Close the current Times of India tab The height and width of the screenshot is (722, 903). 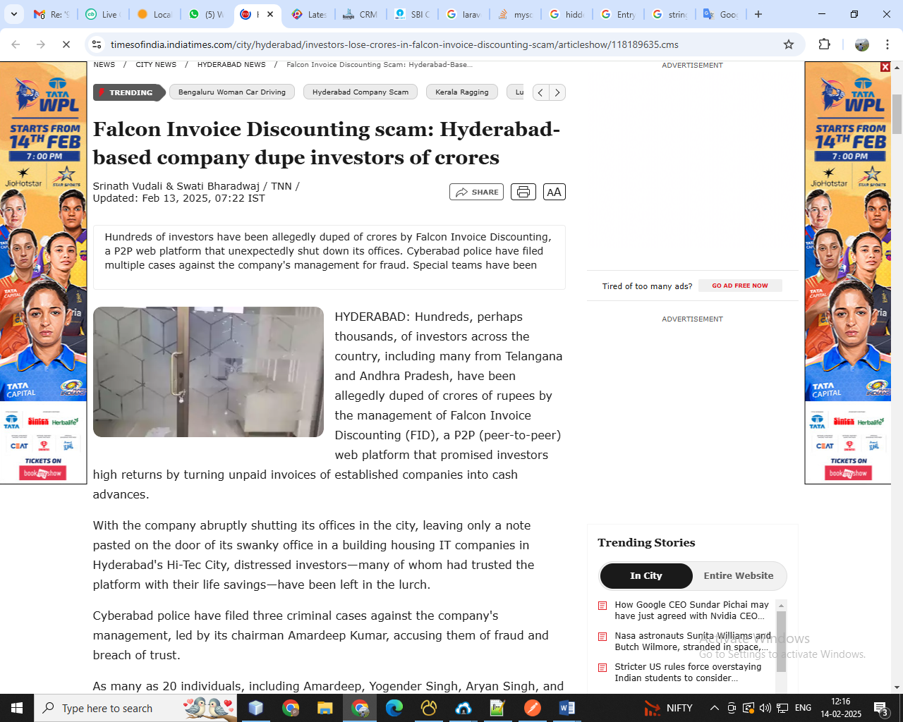270,14
